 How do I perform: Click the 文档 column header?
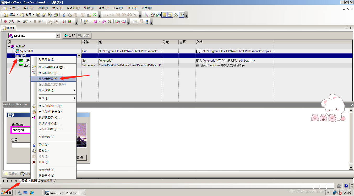[235, 42]
